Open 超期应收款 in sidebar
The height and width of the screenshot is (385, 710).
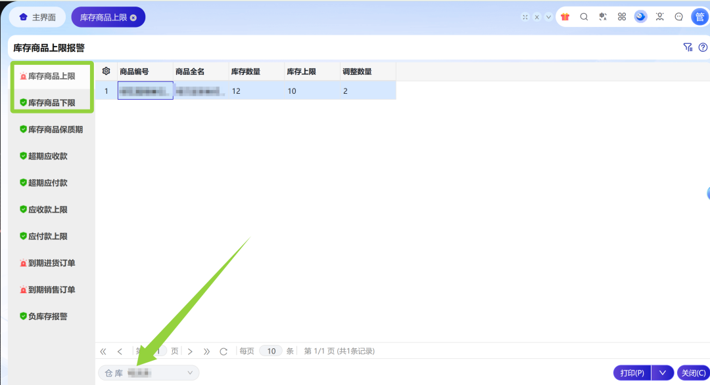point(51,156)
